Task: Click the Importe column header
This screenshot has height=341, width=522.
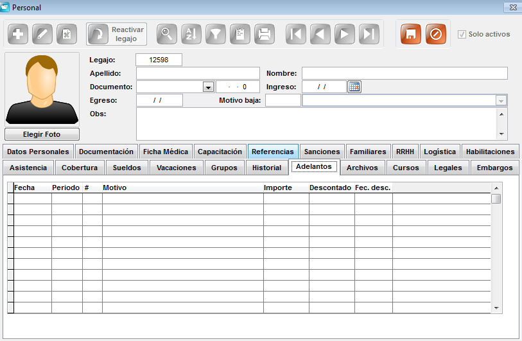Action: point(286,188)
